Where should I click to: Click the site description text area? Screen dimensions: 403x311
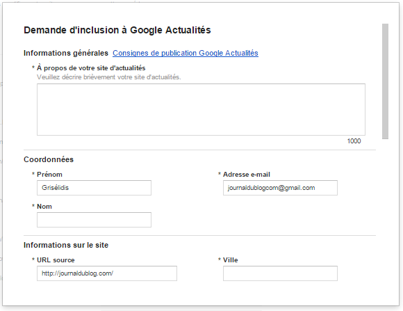pyautogui.click(x=201, y=109)
